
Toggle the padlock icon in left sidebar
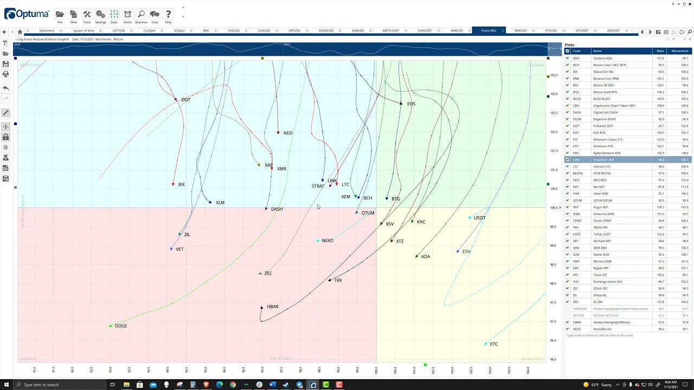tap(5, 137)
